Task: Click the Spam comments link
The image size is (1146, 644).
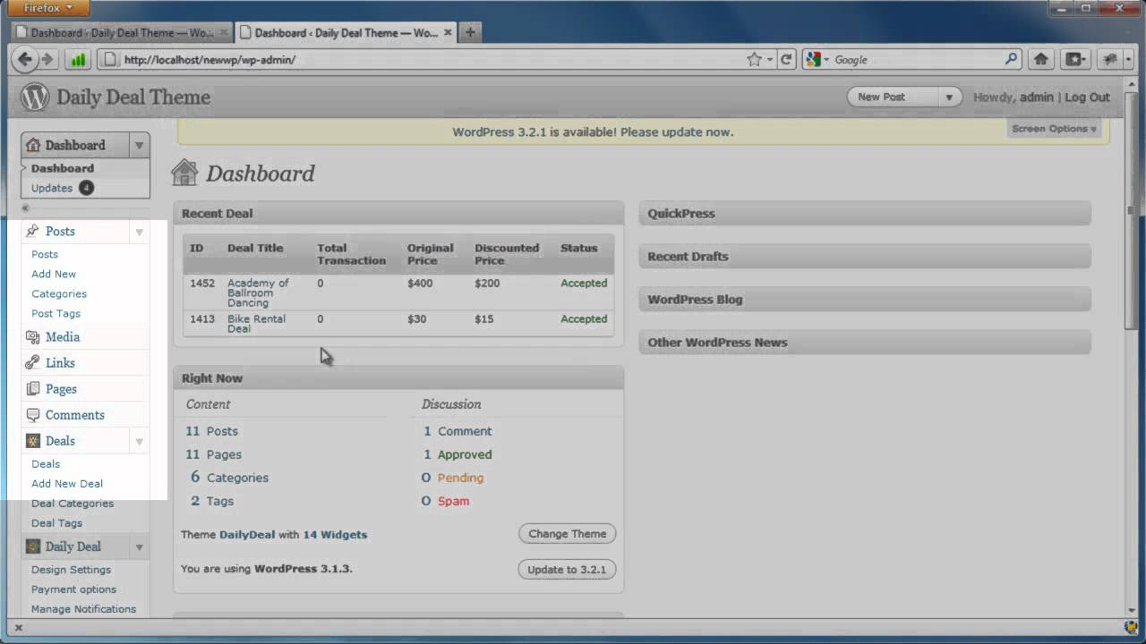Action: [453, 501]
